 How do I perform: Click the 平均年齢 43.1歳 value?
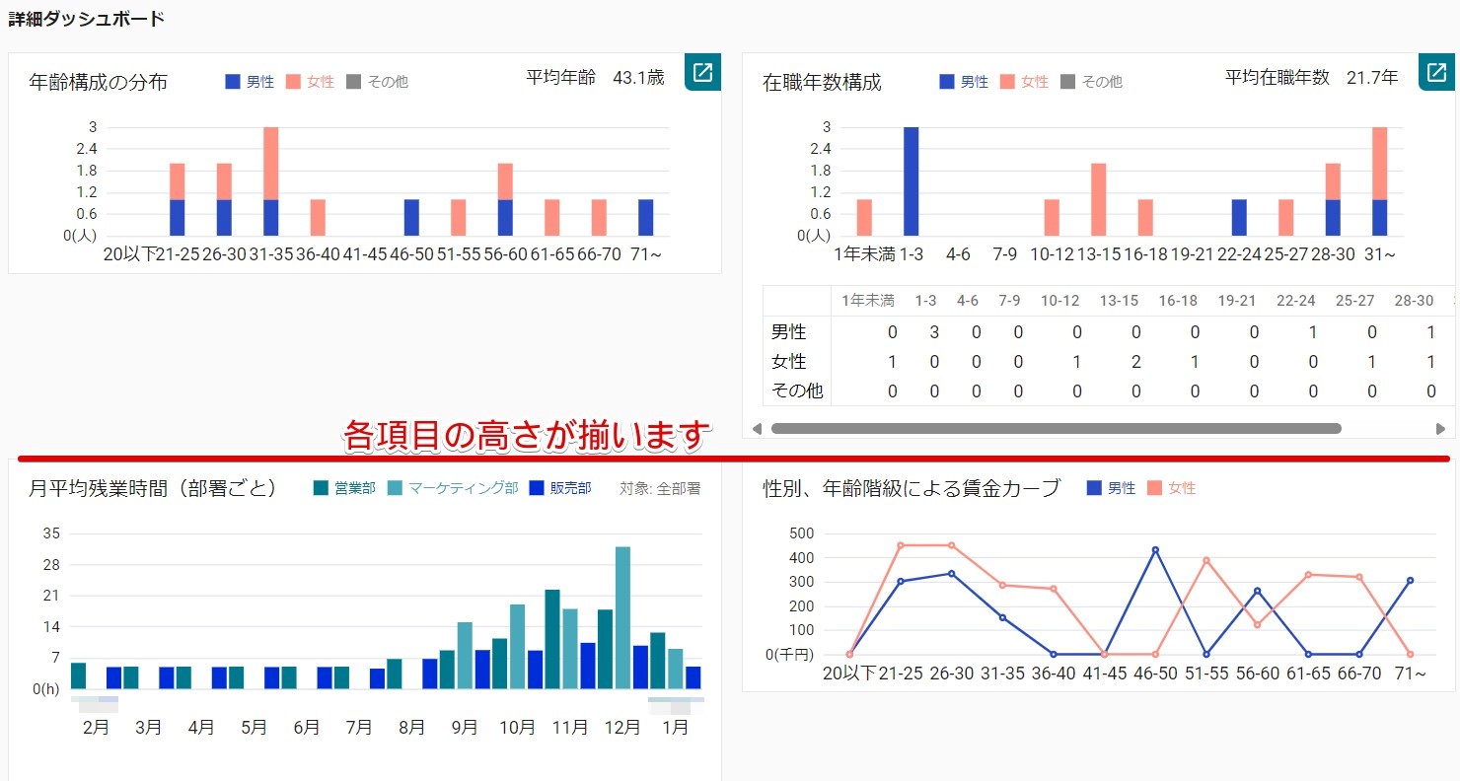pyautogui.click(x=595, y=77)
